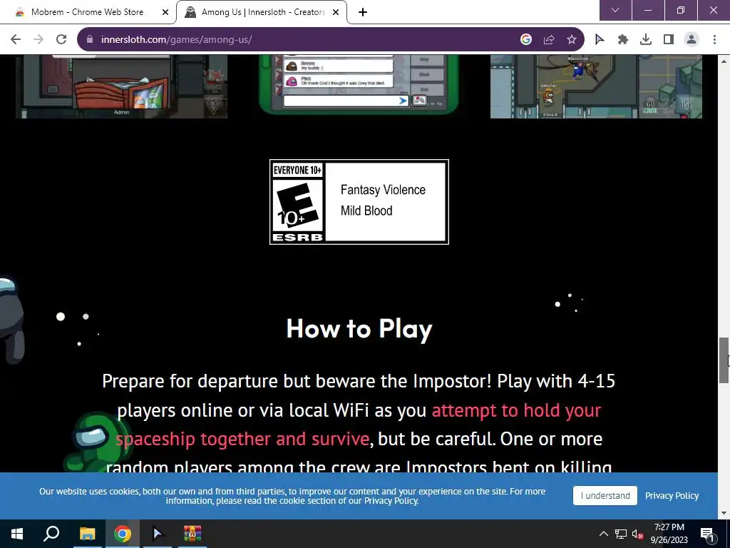Screen dimensions: 730x548
Task: Click the scrollbar up arrow
Action: [724, 61]
